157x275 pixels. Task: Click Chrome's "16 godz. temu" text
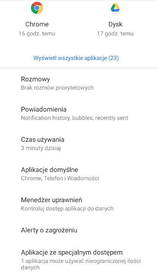[x=37, y=34]
